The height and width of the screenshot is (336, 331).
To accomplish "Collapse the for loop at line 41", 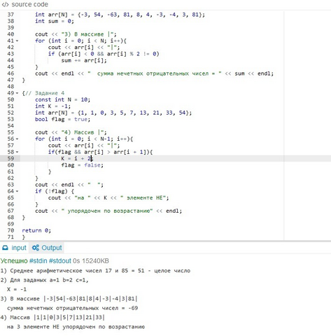I will 17,41.
